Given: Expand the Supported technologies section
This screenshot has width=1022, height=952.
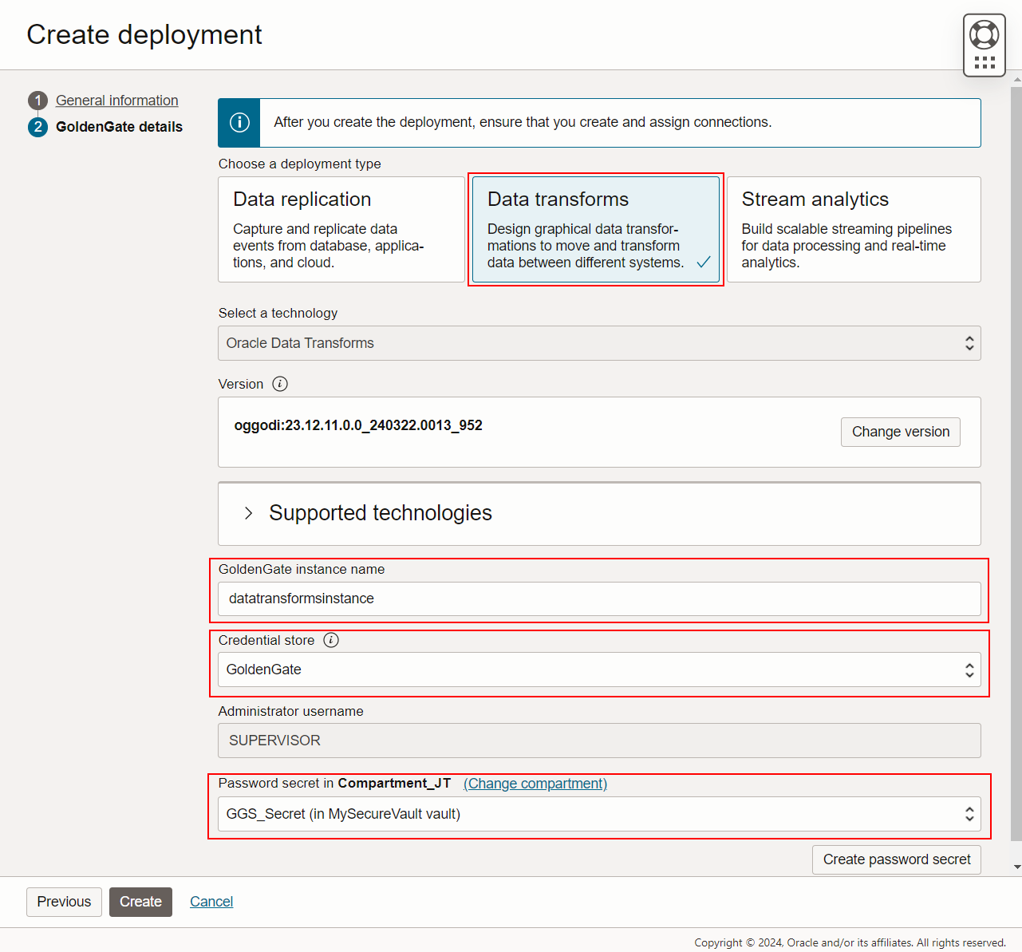Looking at the screenshot, I should (249, 513).
